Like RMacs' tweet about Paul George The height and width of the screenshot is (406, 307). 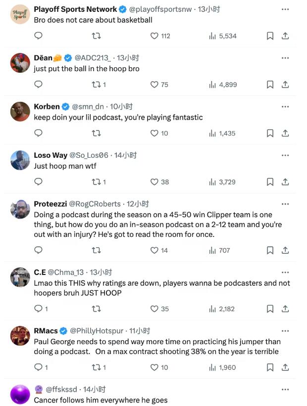click(x=154, y=367)
